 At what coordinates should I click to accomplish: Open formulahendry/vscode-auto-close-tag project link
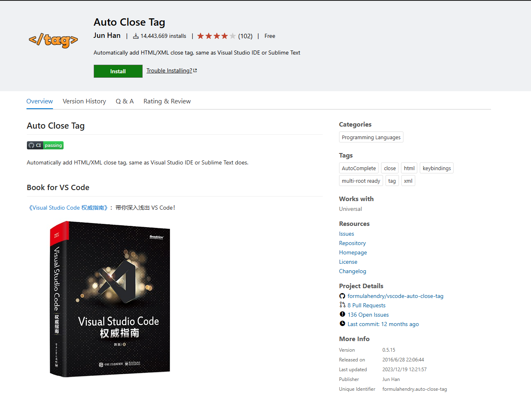[395, 296]
